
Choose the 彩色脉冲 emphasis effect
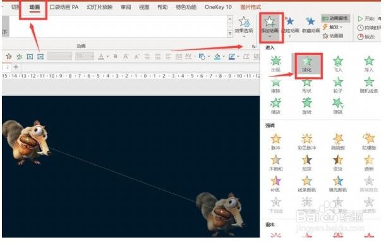click(307, 142)
